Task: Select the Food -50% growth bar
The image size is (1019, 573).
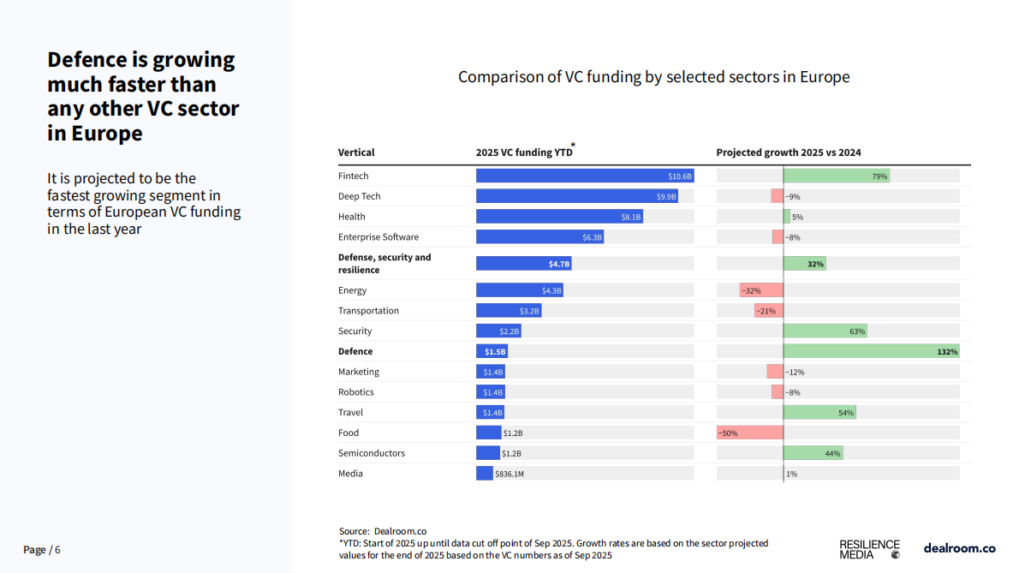Action: 750,433
